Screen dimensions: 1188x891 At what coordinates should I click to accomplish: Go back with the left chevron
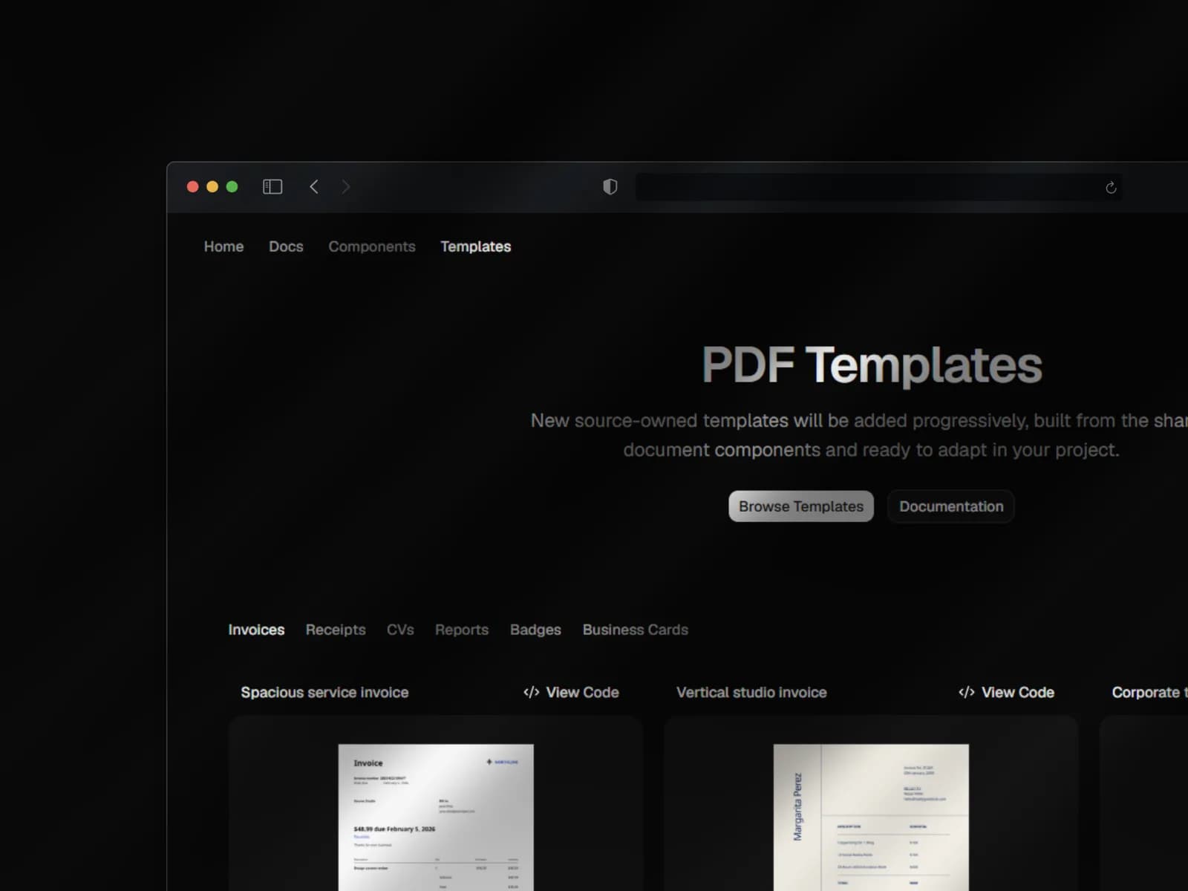coord(314,187)
